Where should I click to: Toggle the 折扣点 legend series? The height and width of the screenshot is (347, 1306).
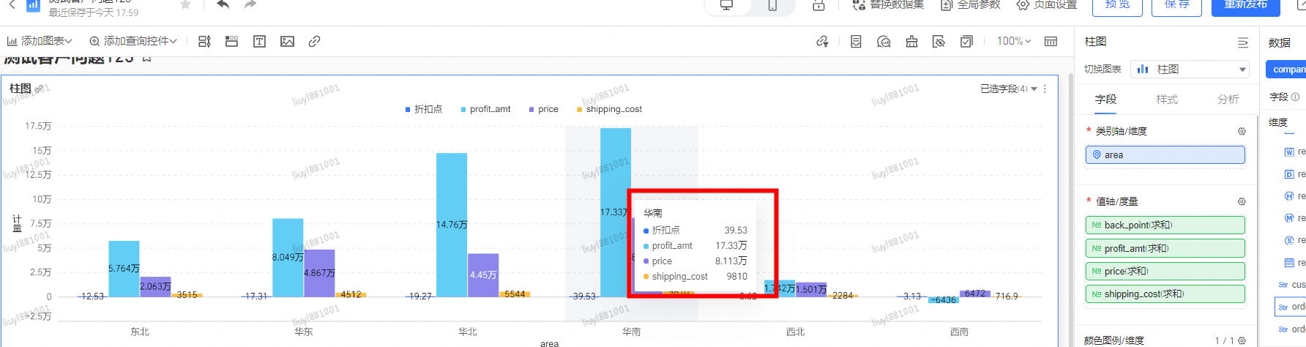424,109
